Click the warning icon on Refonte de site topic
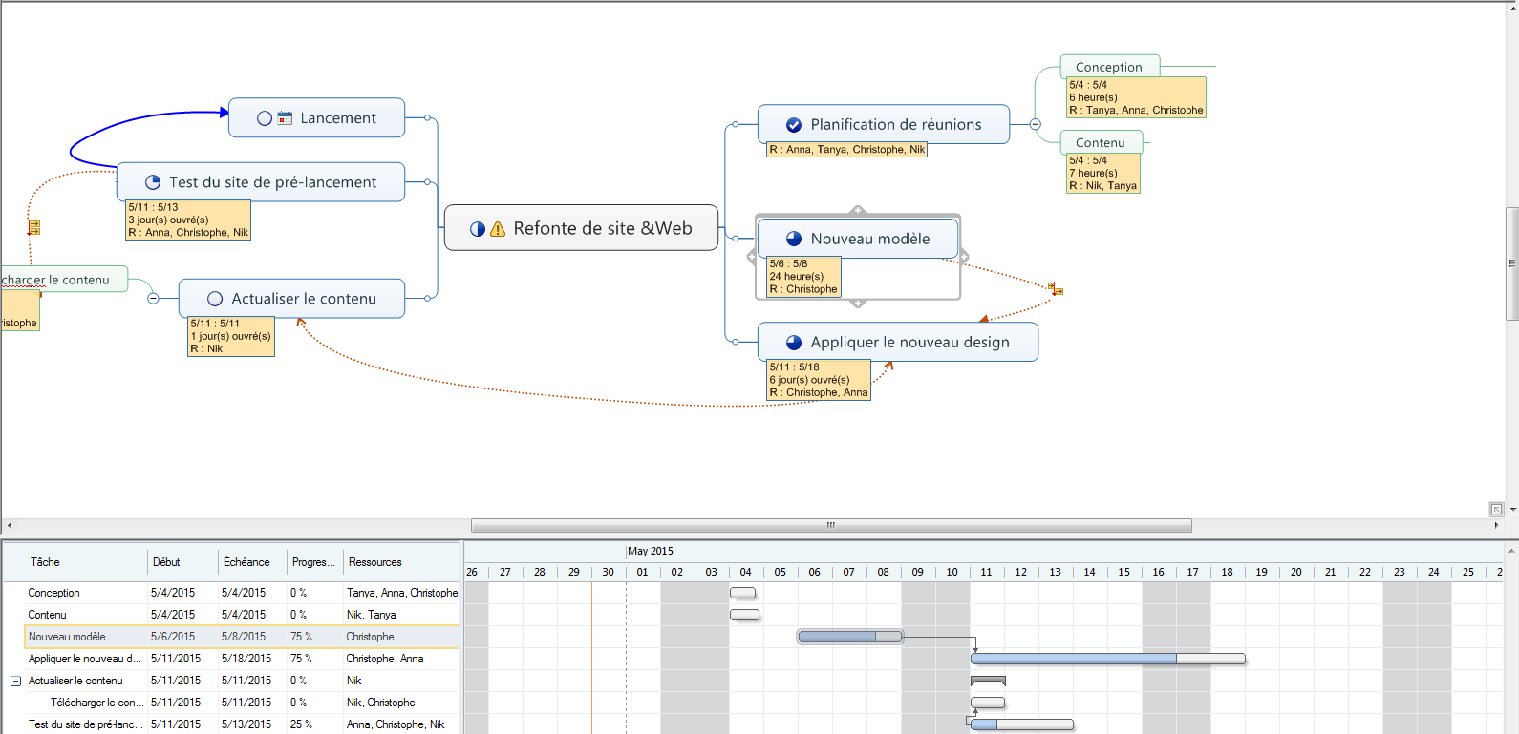 point(498,229)
